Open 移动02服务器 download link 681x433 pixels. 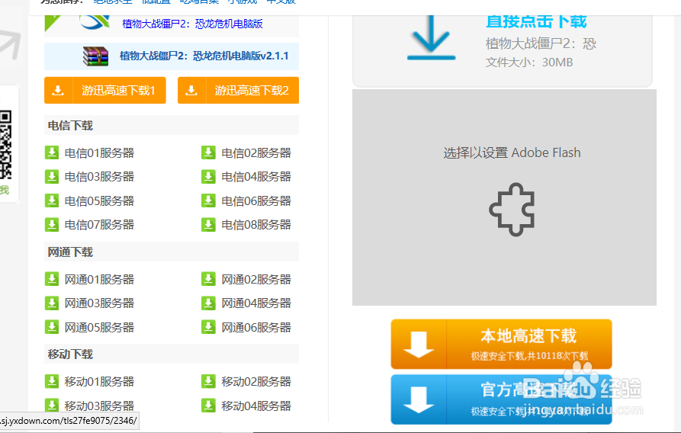256,381
